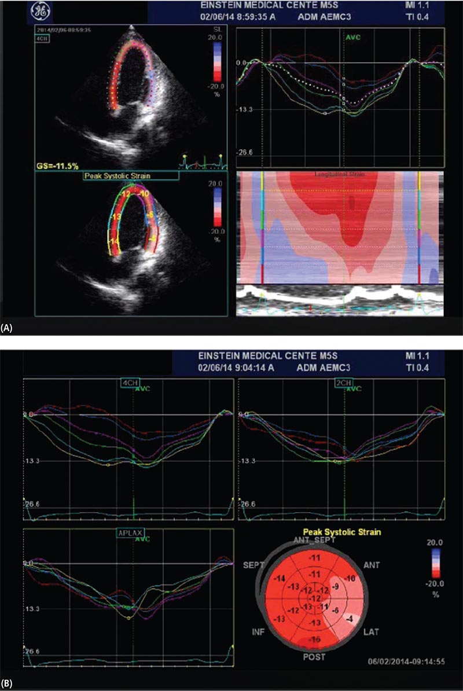The width and height of the screenshot is (463, 691).
Task: Click the 4CH label in panel B
Action: pyautogui.click(x=128, y=382)
